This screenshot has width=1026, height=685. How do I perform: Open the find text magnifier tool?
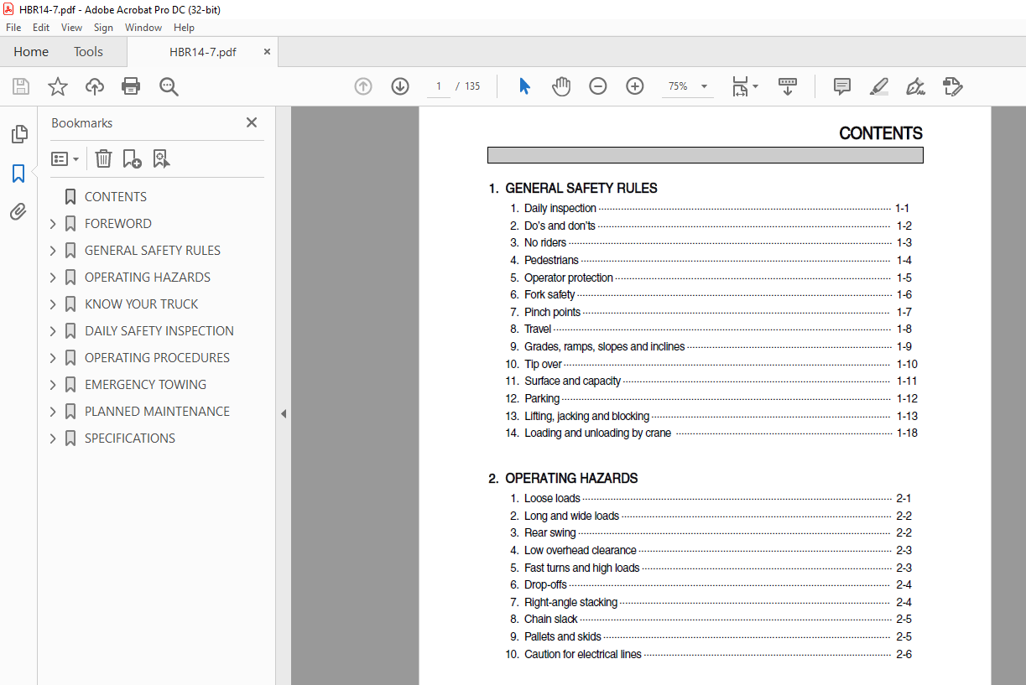coord(169,86)
